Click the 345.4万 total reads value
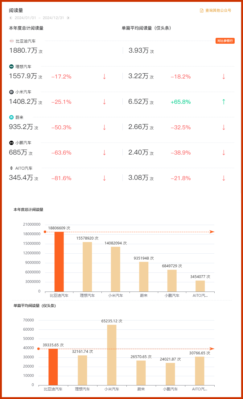Viewport: 243px width, 399px height. tap(21, 178)
